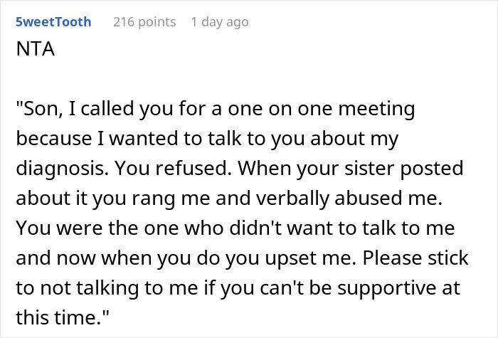Click the phrase 'verbally abused me'
Screen dimensions: 498x338
349,199
